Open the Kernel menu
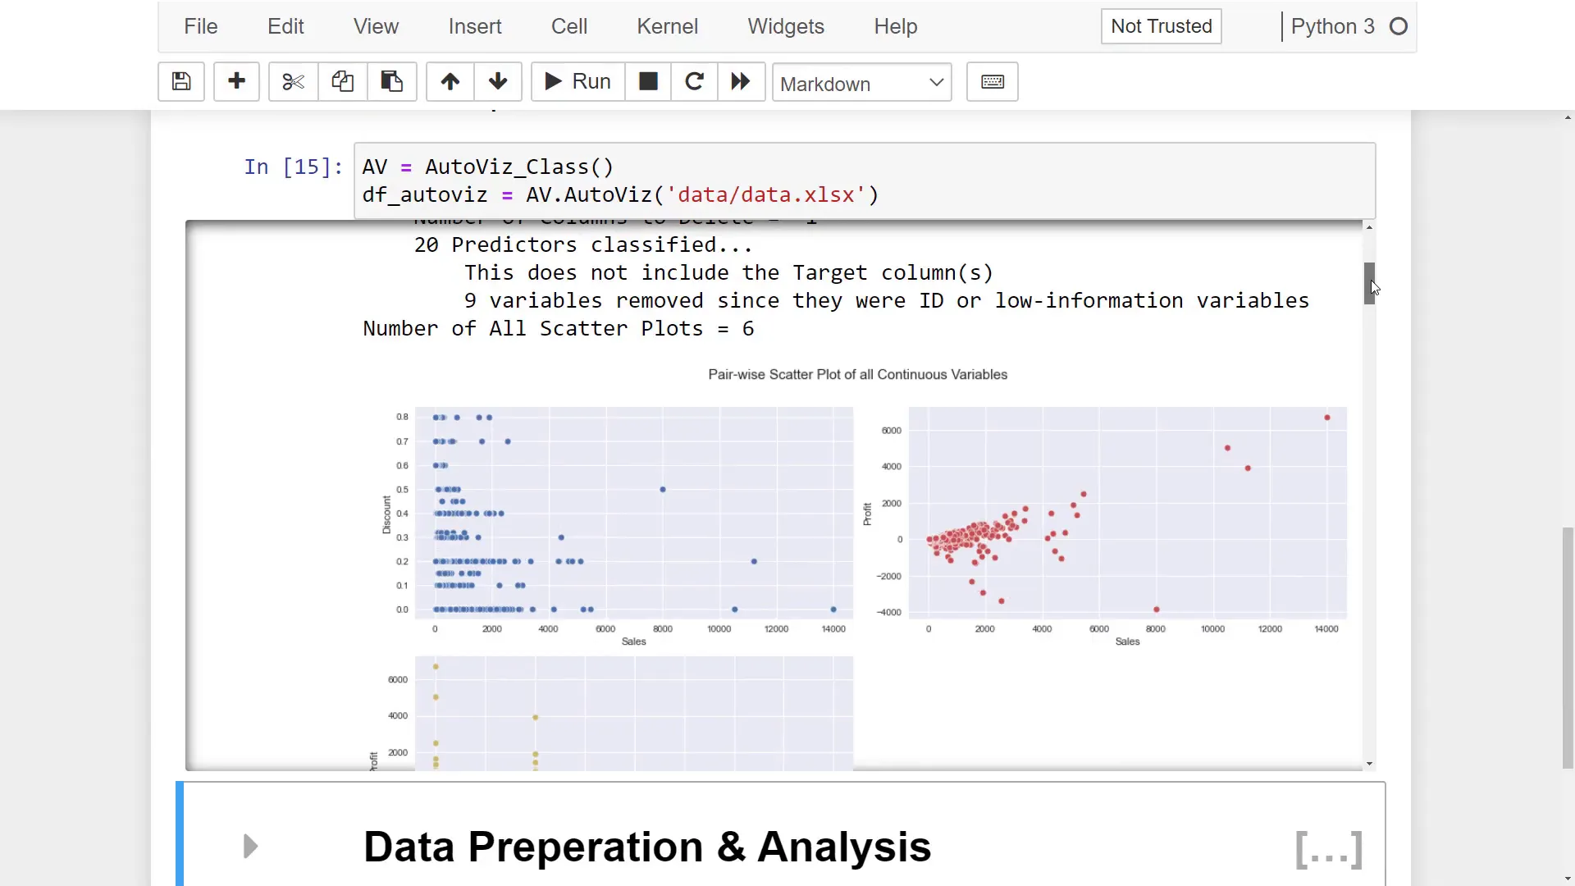 point(667,26)
